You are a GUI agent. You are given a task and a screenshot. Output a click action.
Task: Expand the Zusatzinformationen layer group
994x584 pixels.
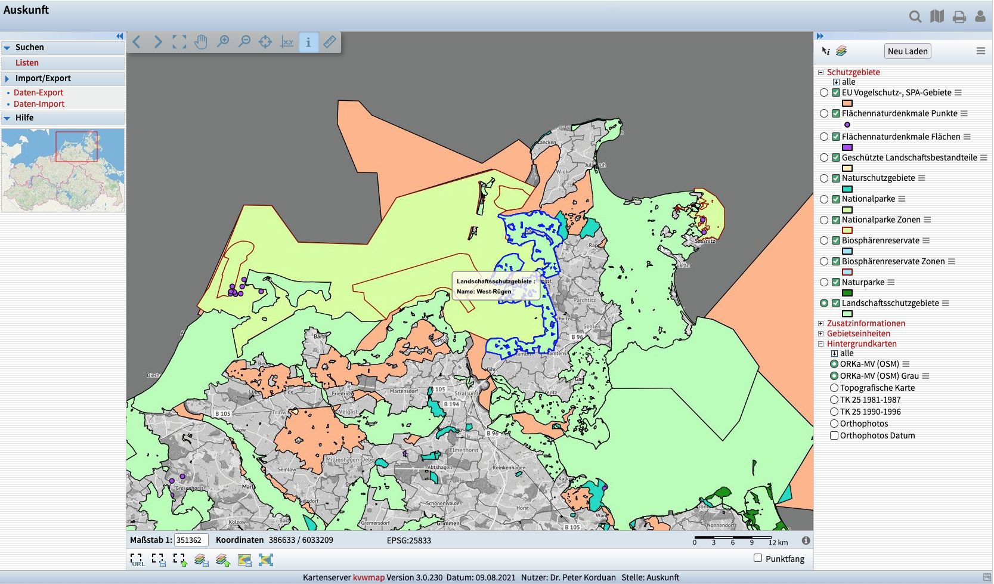pyautogui.click(x=820, y=323)
